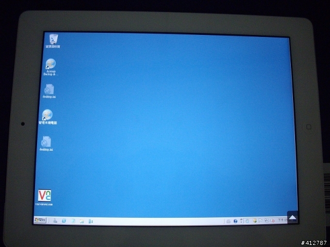Image resolution: width=330 pixels, height=247 pixels.
Task: Tap the VNC overlay up-arrow button
Action: pos(292,217)
